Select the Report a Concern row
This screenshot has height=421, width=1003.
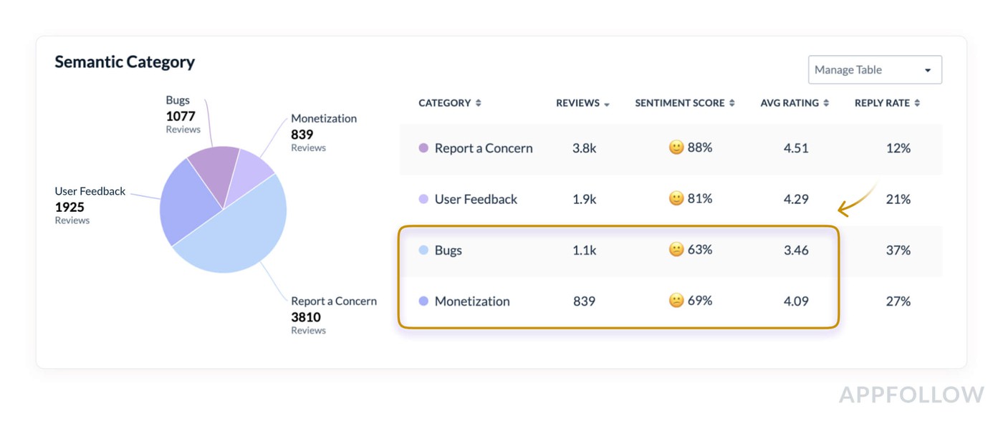[484, 148]
